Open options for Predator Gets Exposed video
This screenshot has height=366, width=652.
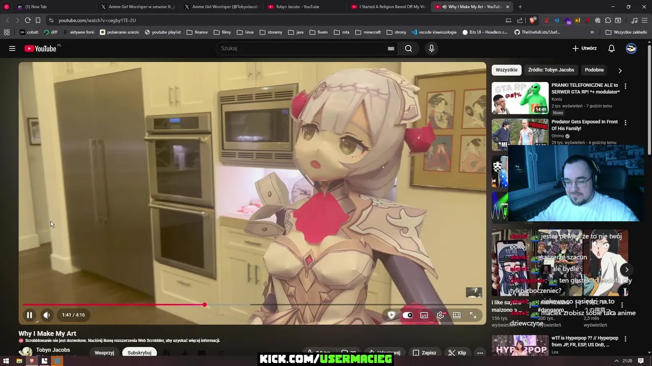pyautogui.click(x=626, y=123)
